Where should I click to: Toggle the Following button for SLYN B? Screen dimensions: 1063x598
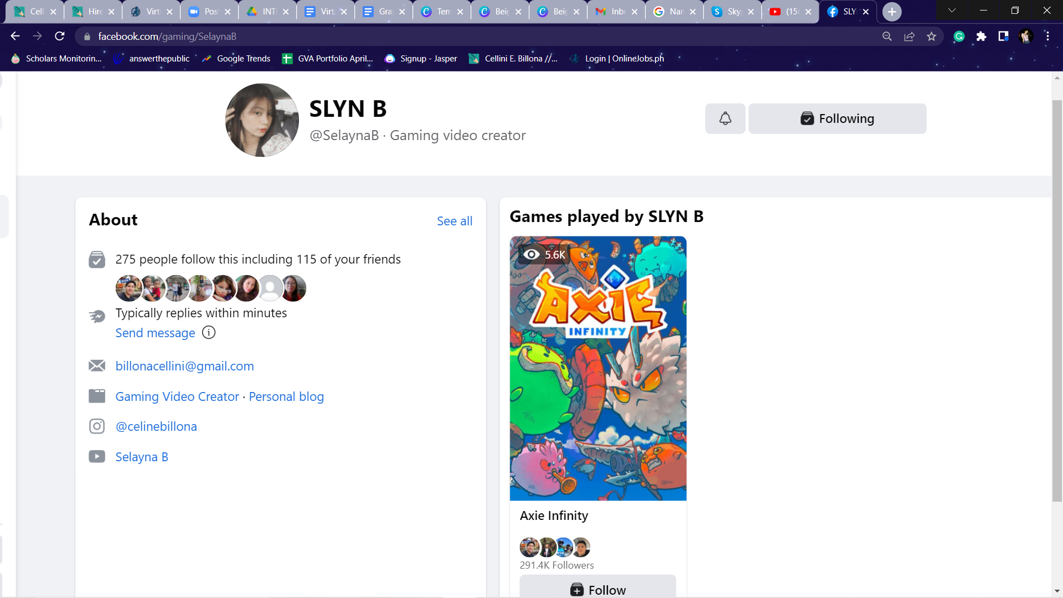tap(837, 118)
